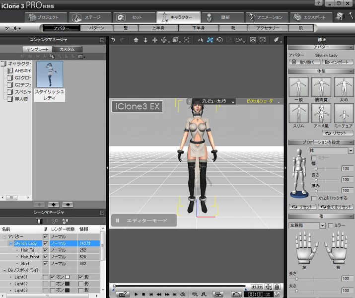Click the circular rotate object tool
This screenshot has height=298, width=355.
[x=219, y=40]
